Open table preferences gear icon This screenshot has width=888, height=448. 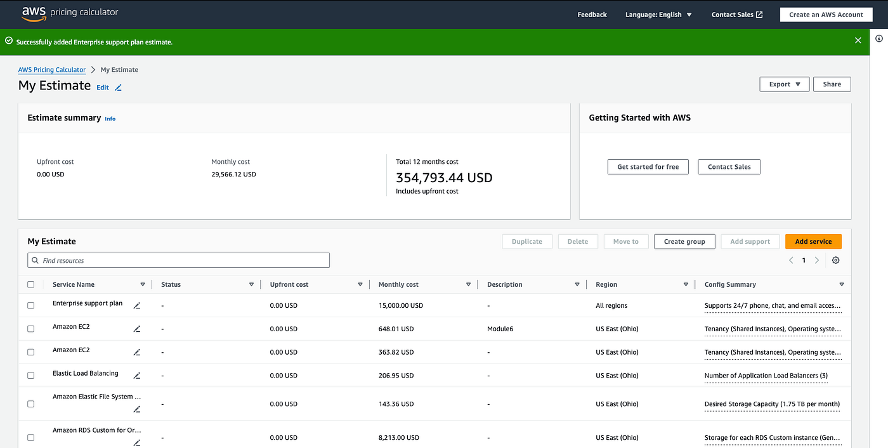pos(835,260)
